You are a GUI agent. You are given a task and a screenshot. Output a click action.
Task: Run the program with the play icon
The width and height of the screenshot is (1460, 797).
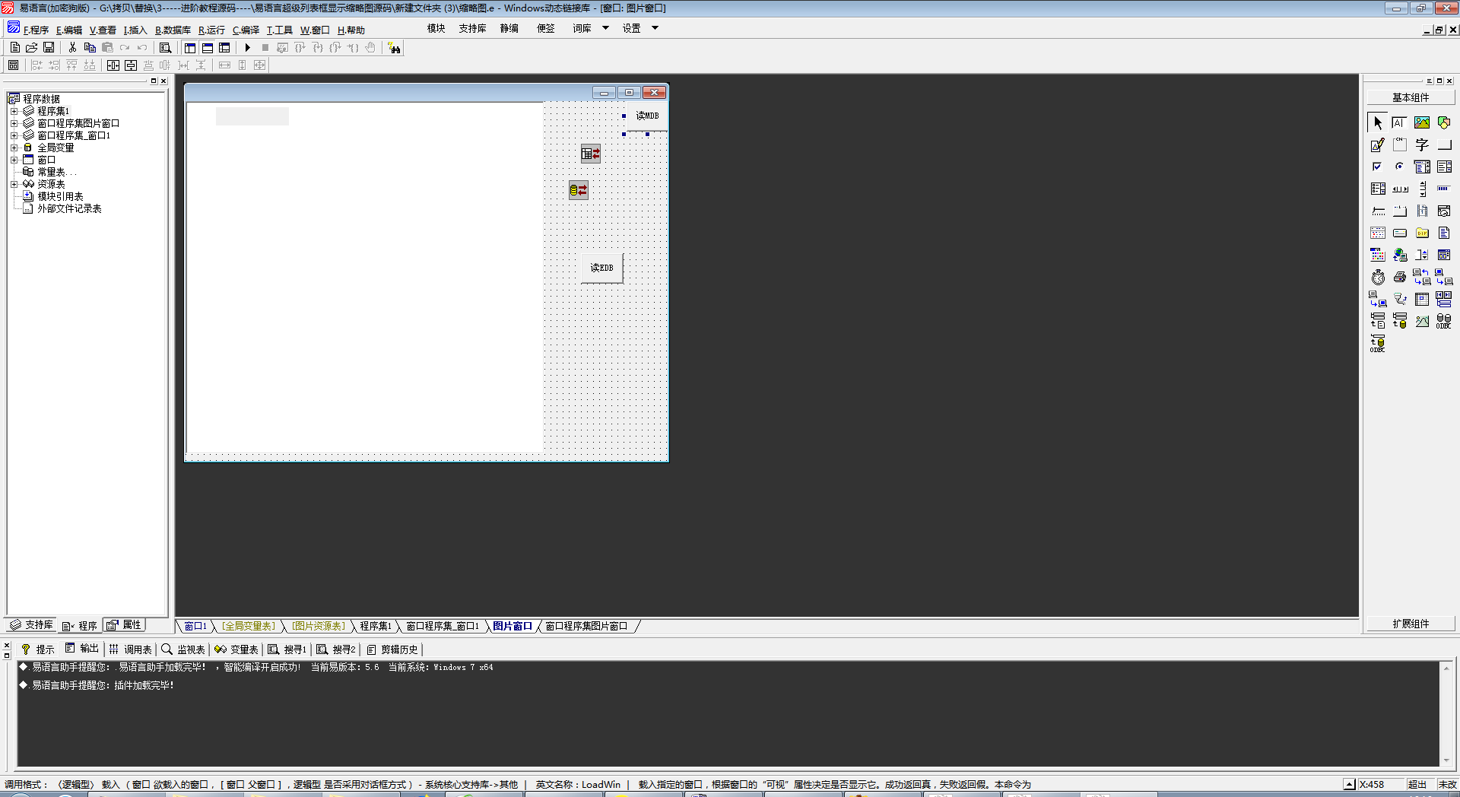tap(248, 48)
